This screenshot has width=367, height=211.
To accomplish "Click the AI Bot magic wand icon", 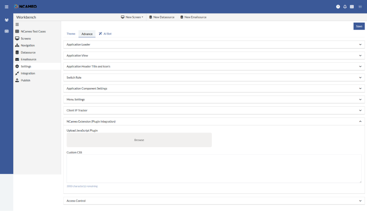I will pyautogui.click(x=101, y=34).
